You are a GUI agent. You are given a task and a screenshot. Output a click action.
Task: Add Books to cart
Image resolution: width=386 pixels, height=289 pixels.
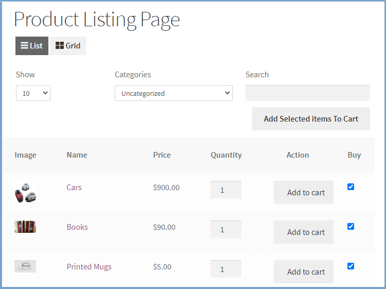point(304,232)
